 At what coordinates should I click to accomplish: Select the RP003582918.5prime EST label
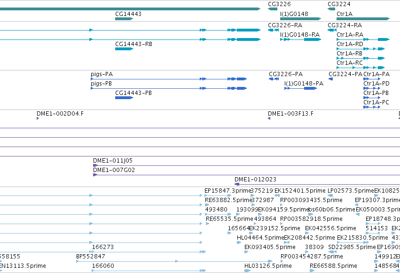[311, 219]
